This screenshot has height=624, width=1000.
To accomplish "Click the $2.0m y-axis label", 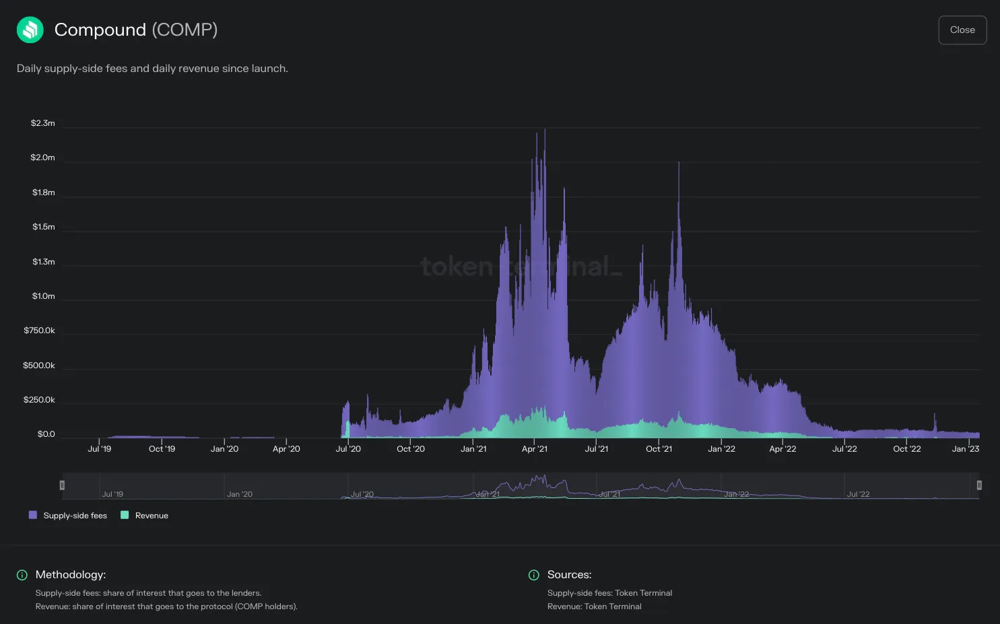I will pyautogui.click(x=42, y=158).
